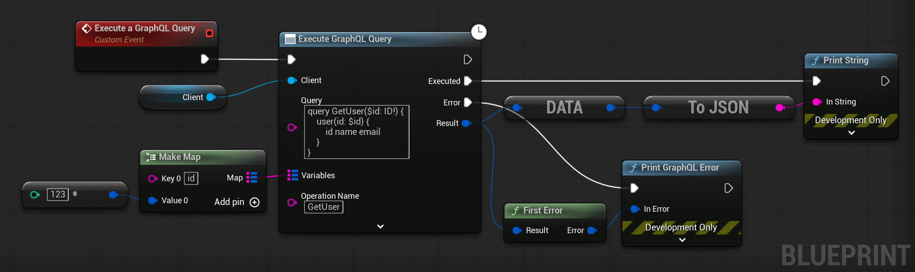915x272 pixels.
Task: Click the Key 0 pin on Make Map
Action: tap(153, 179)
